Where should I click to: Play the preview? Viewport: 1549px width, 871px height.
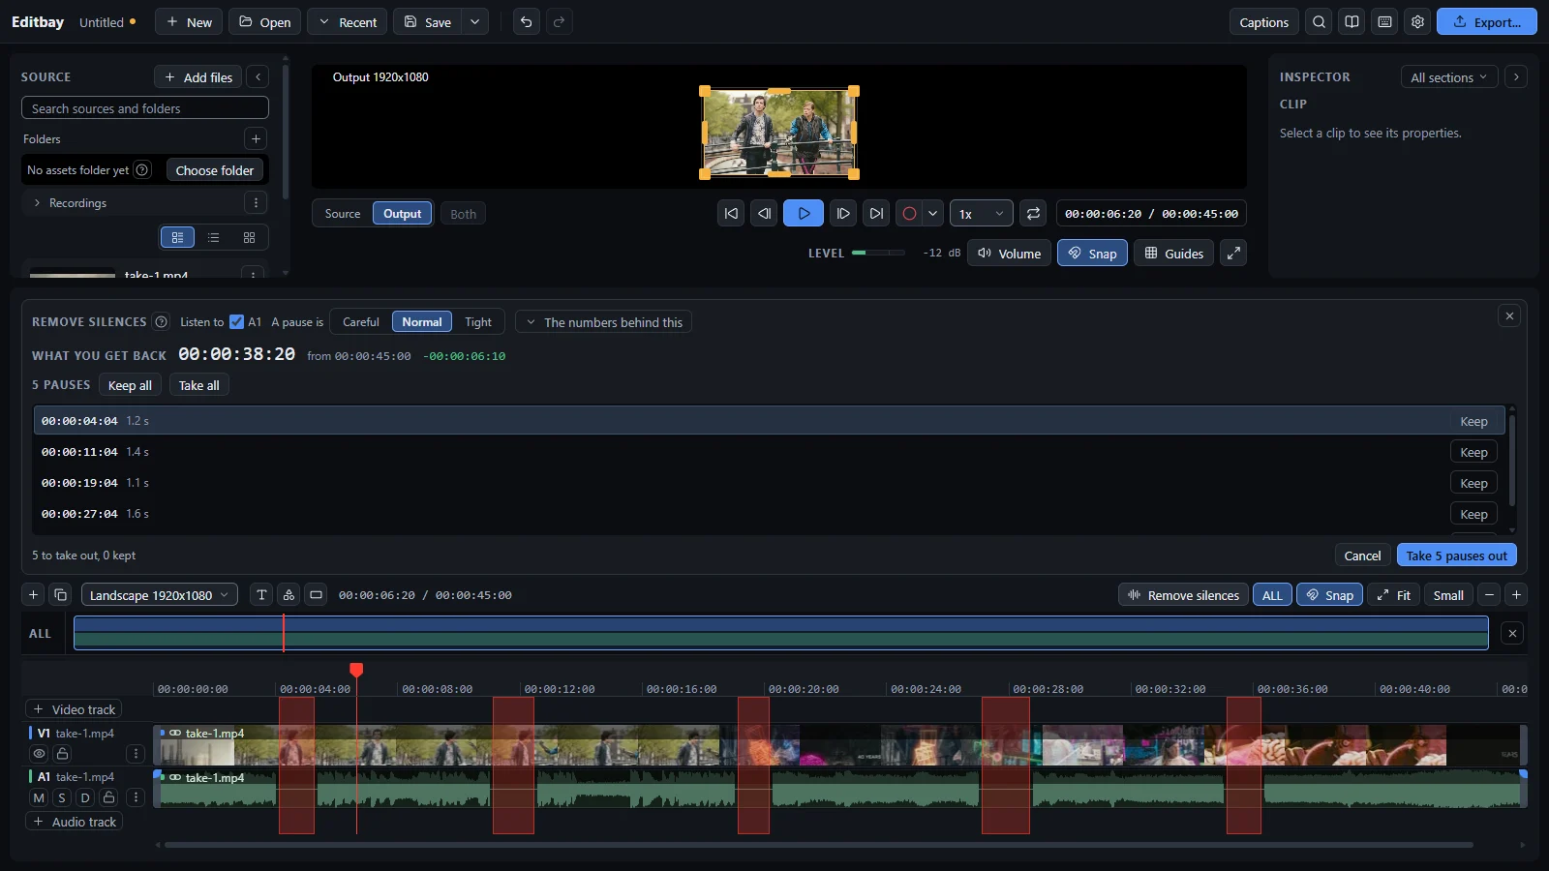pyautogui.click(x=804, y=214)
